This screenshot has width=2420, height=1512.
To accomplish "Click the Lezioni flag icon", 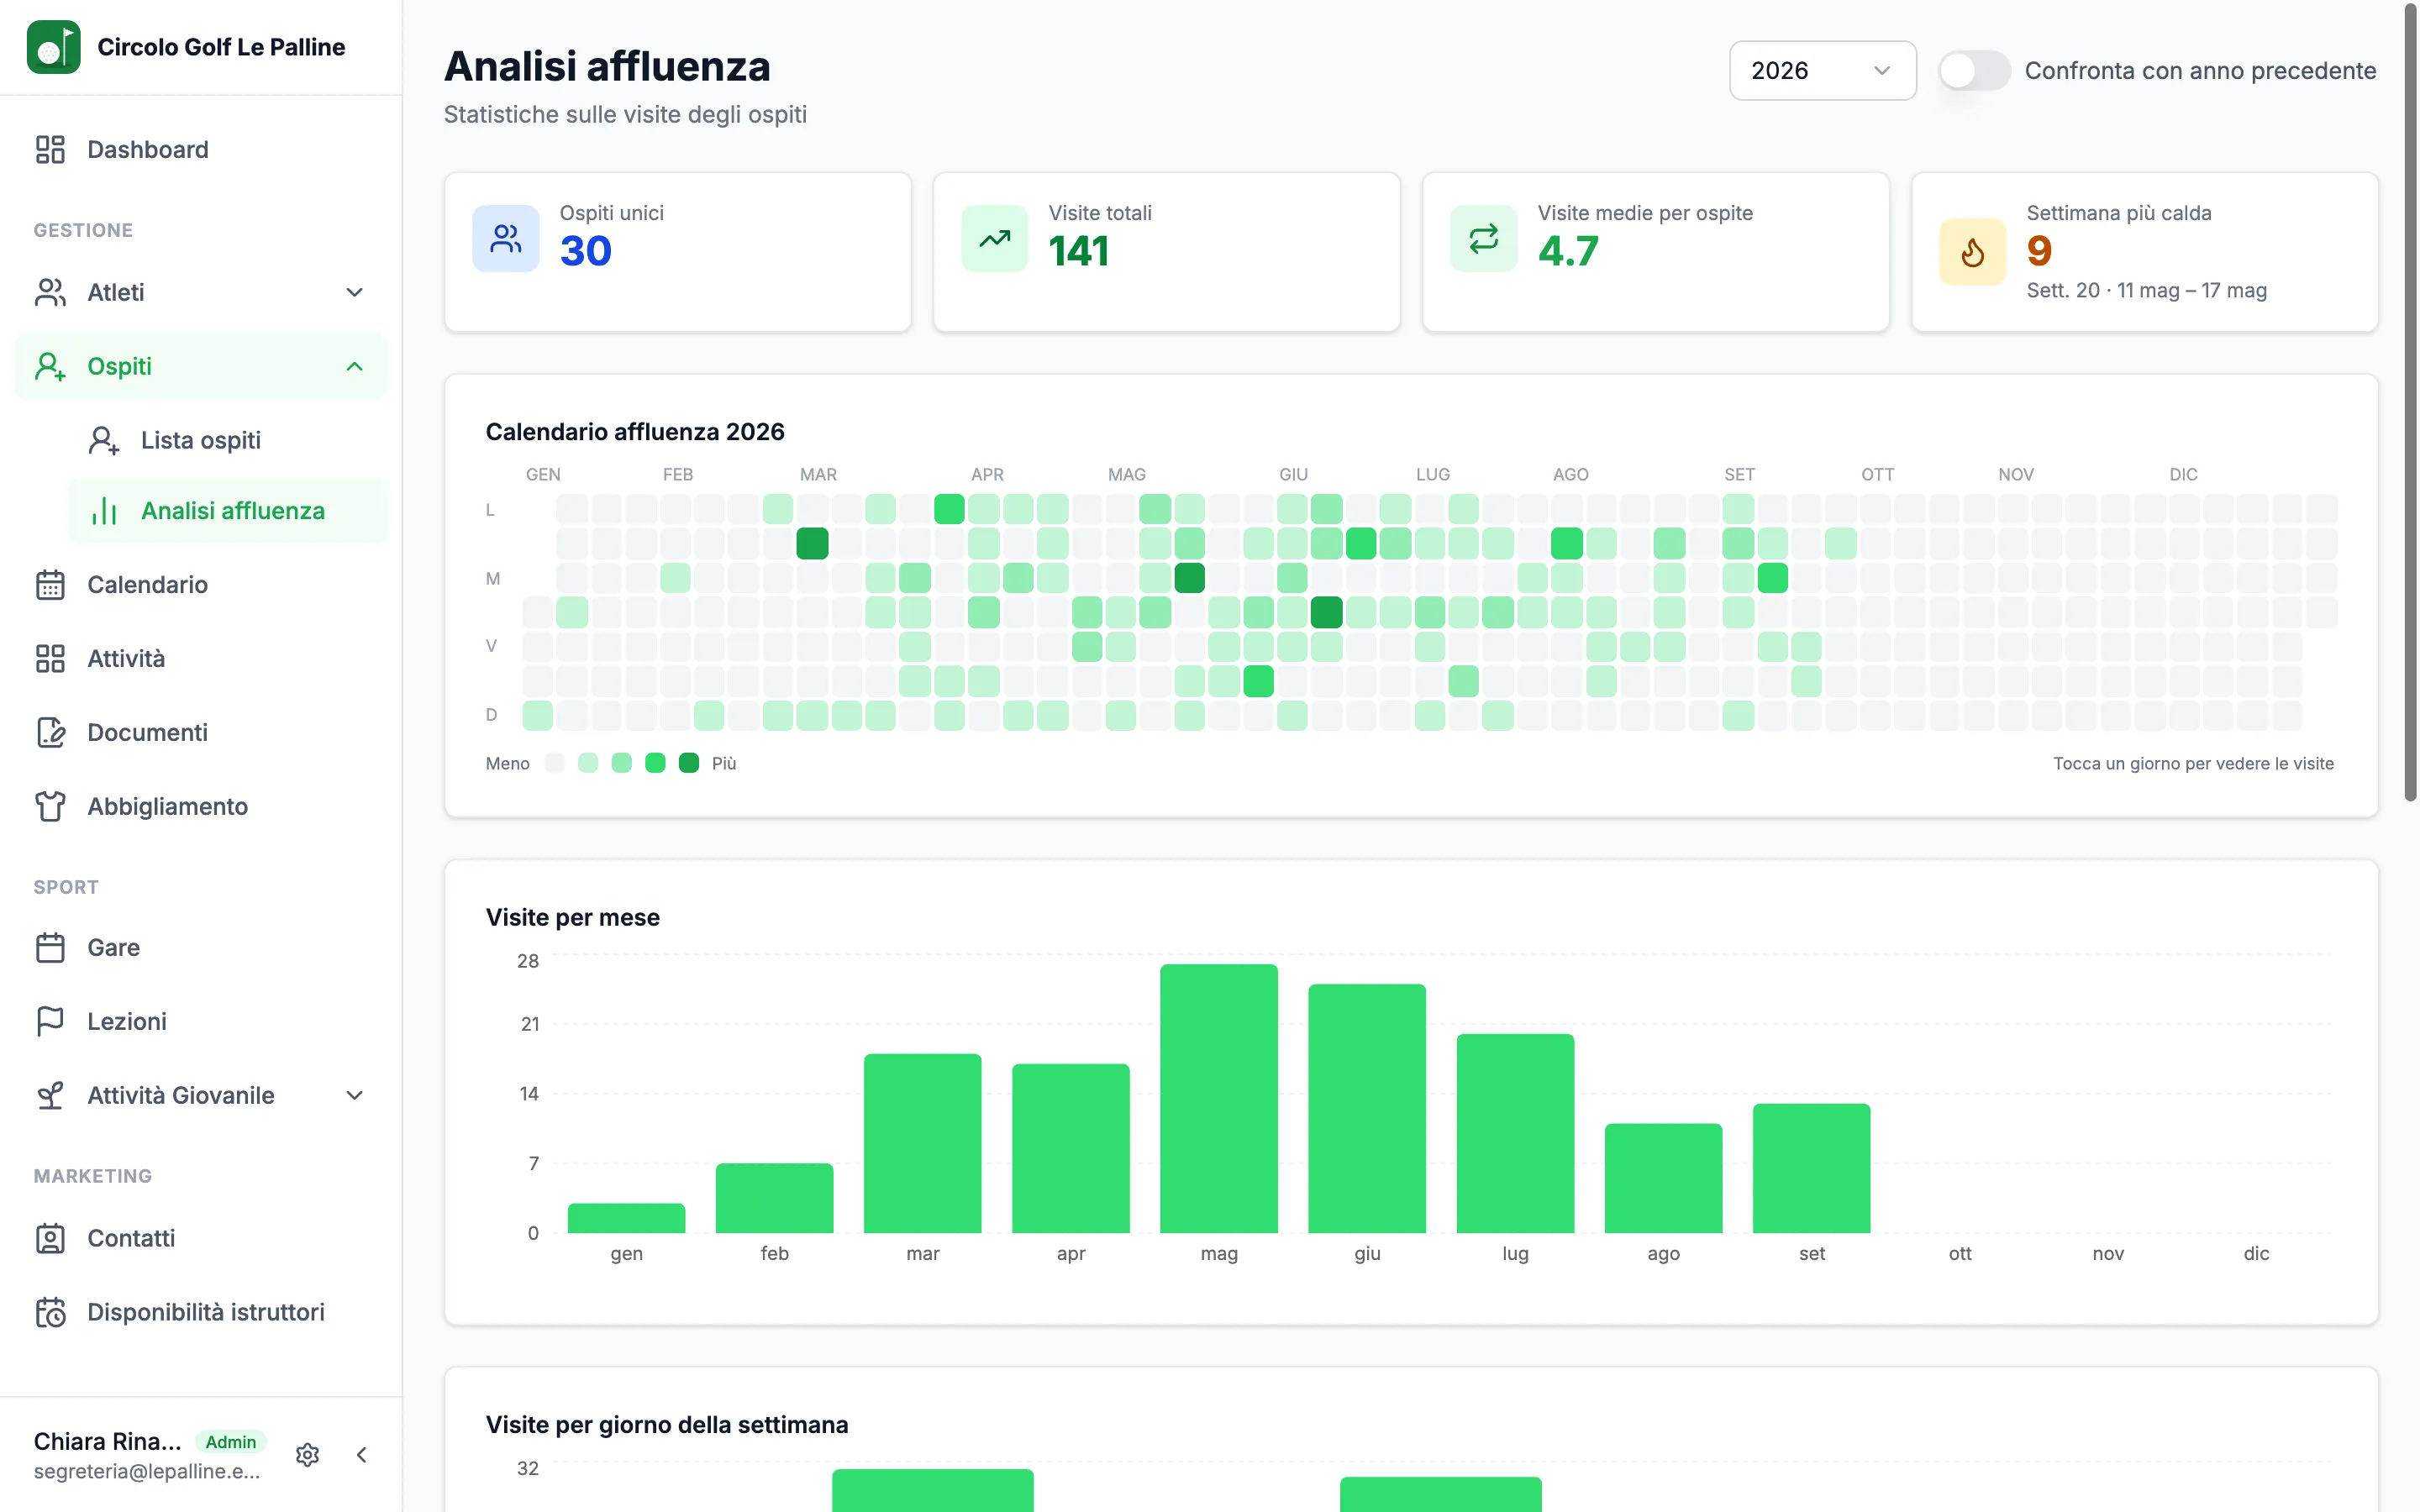I will click(50, 1021).
